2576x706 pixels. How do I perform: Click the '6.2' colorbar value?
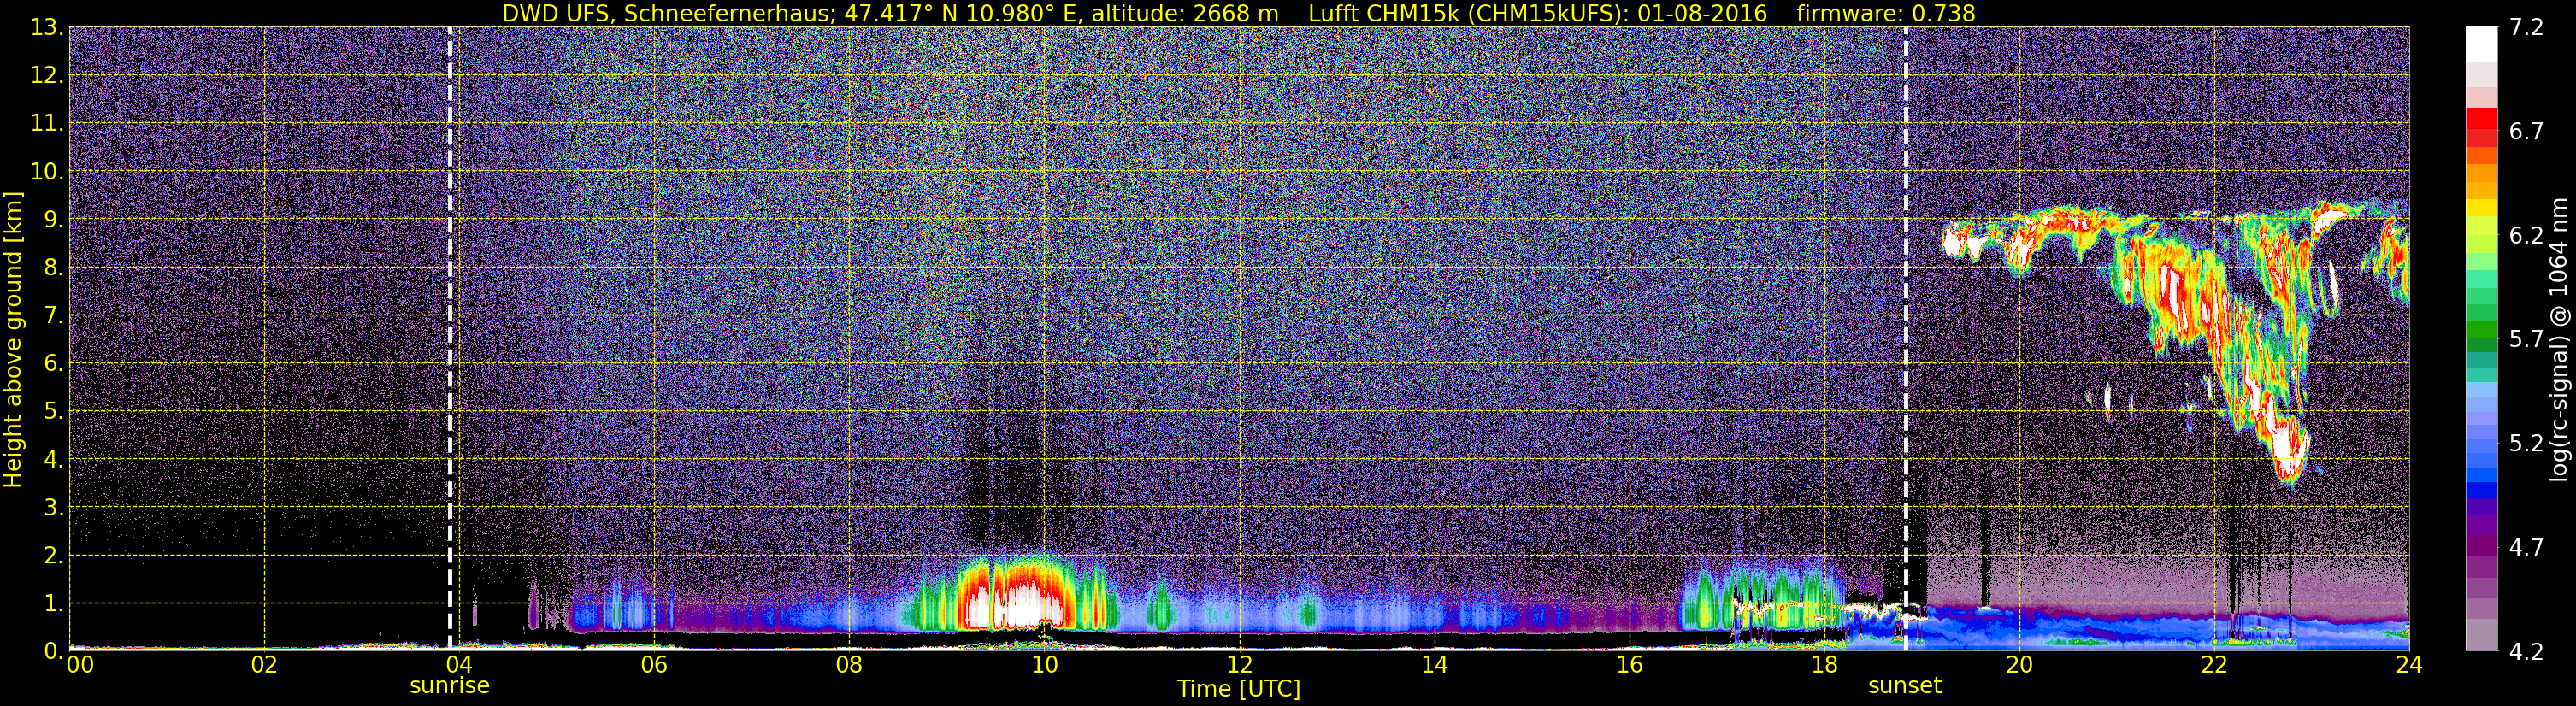pos(2526,236)
